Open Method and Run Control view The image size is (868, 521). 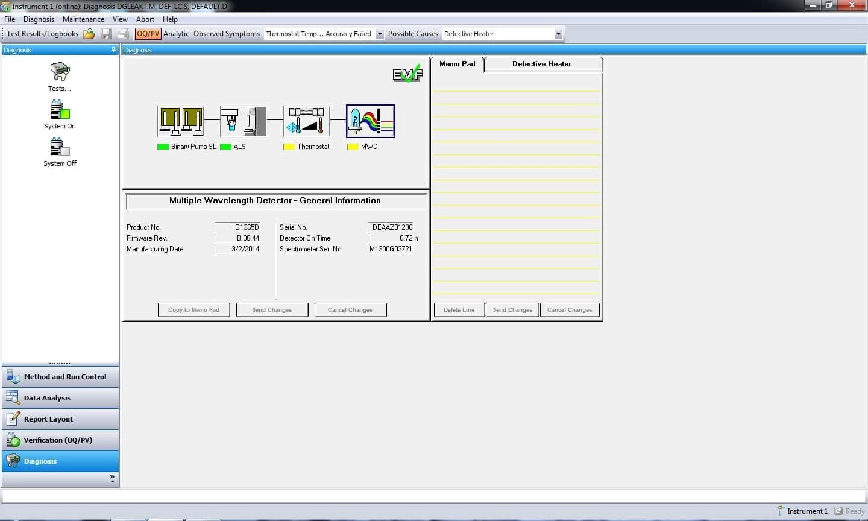click(x=60, y=377)
